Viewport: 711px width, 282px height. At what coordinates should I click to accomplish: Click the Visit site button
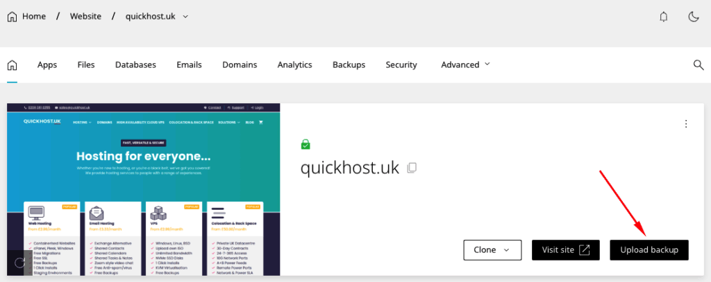566,250
